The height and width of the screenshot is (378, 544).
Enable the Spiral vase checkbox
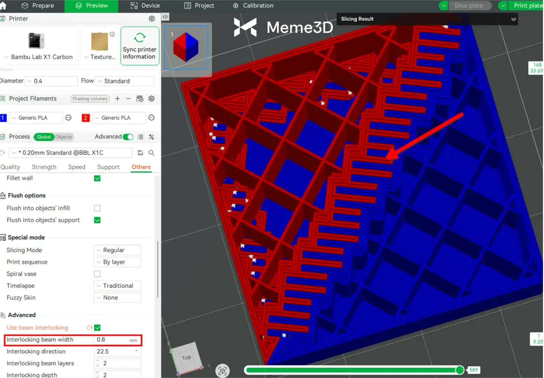[97, 274]
